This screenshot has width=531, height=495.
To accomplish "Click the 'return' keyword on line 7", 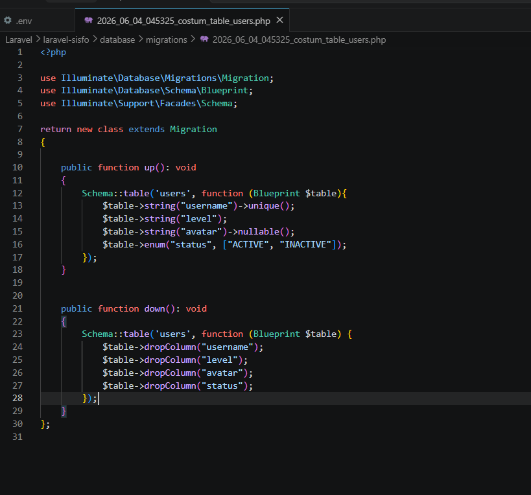I will pos(56,129).
